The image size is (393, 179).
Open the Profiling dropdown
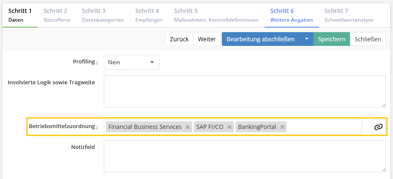(x=131, y=62)
